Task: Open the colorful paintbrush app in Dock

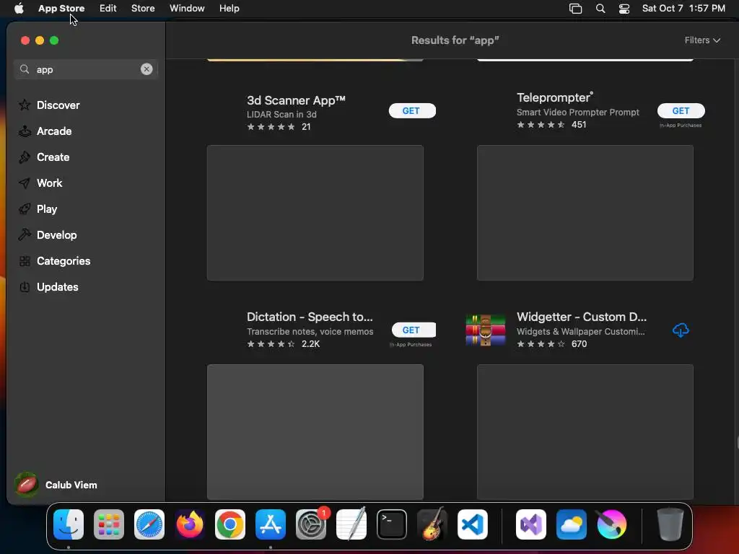Action: tap(612, 524)
